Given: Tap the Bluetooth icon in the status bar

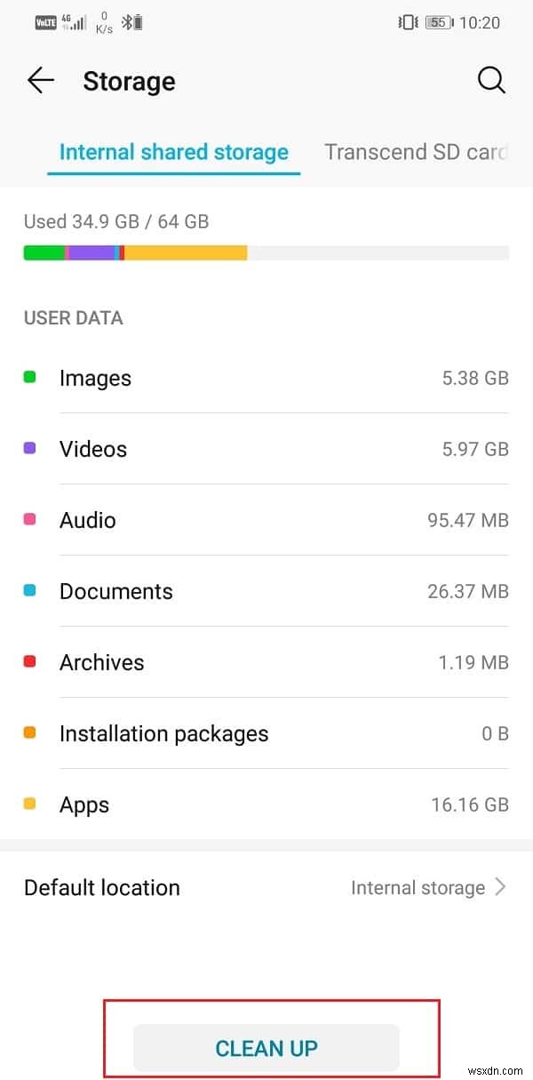Looking at the screenshot, I should (126, 22).
